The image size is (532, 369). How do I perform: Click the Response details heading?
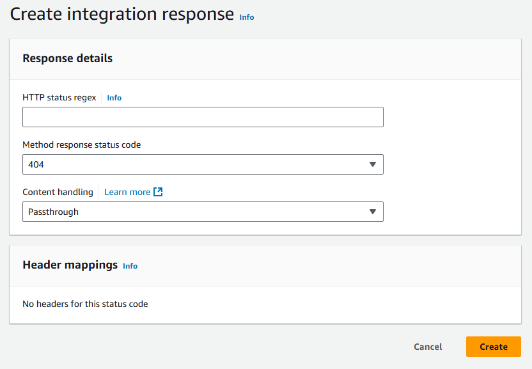pyautogui.click(x=67, y=58)
